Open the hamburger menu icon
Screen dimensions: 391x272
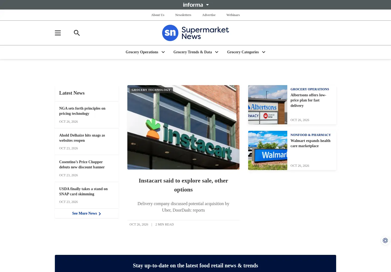[58, 33]
